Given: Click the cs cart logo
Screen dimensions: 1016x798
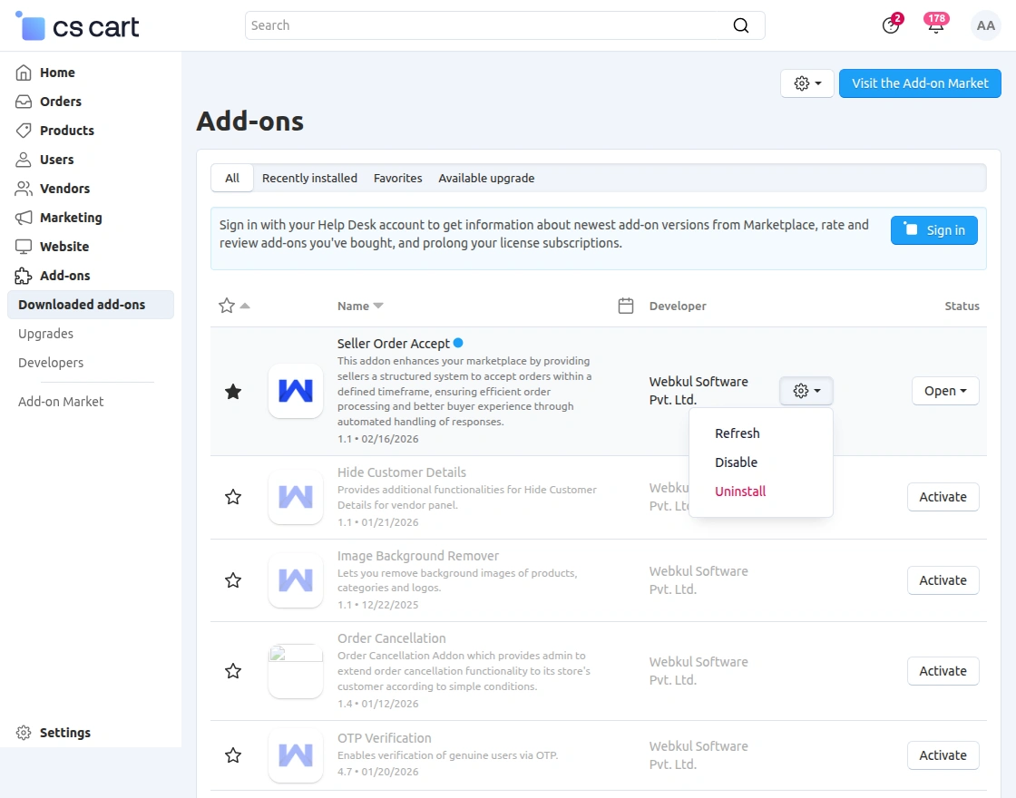Looking at the screenshot, I should 78,27.
